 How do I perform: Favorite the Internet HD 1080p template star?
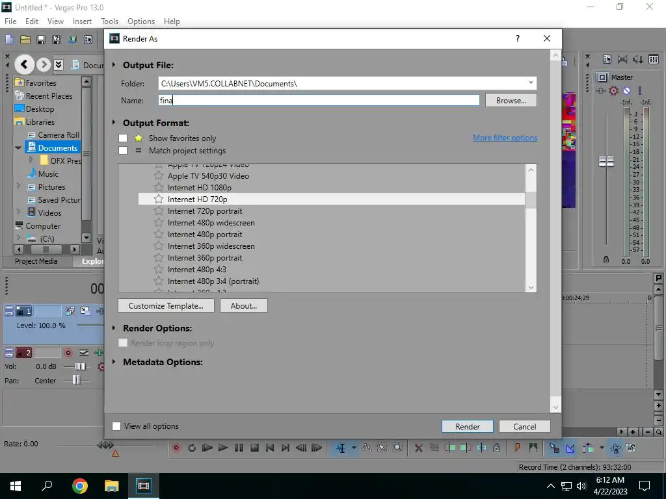click(159, 188)
